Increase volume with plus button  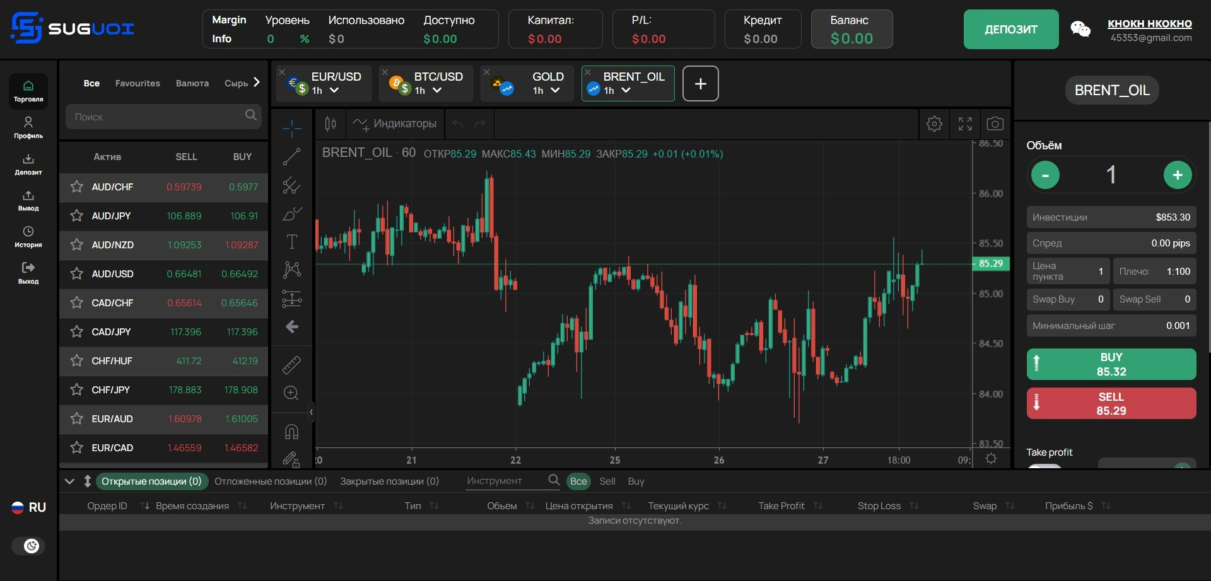[x=1178, y=175]
